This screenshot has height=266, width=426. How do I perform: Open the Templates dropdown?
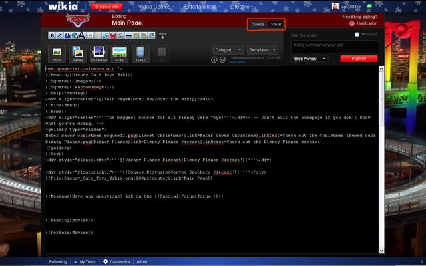262,50
